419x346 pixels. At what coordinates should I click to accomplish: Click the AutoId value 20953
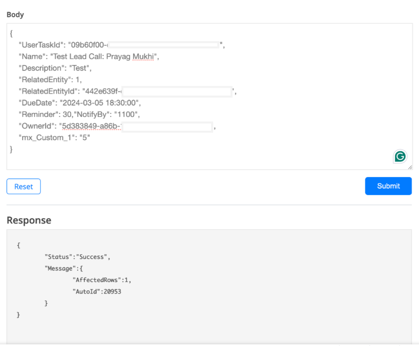(x=112, y=291)
